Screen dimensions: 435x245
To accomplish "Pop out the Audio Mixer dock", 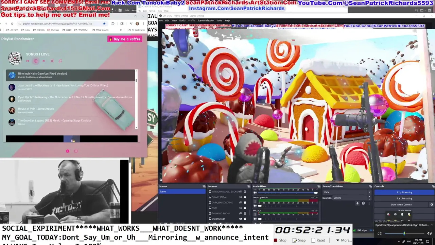I will 319,186.
